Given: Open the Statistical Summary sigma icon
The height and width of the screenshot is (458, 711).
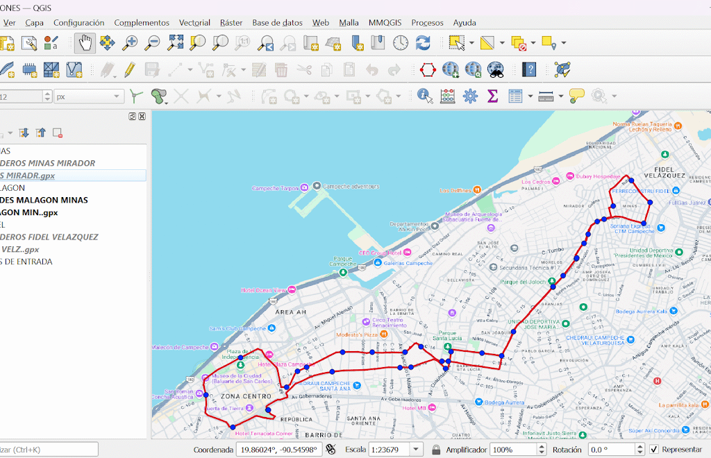Looking at the screenshot, I should click(492, 96).
